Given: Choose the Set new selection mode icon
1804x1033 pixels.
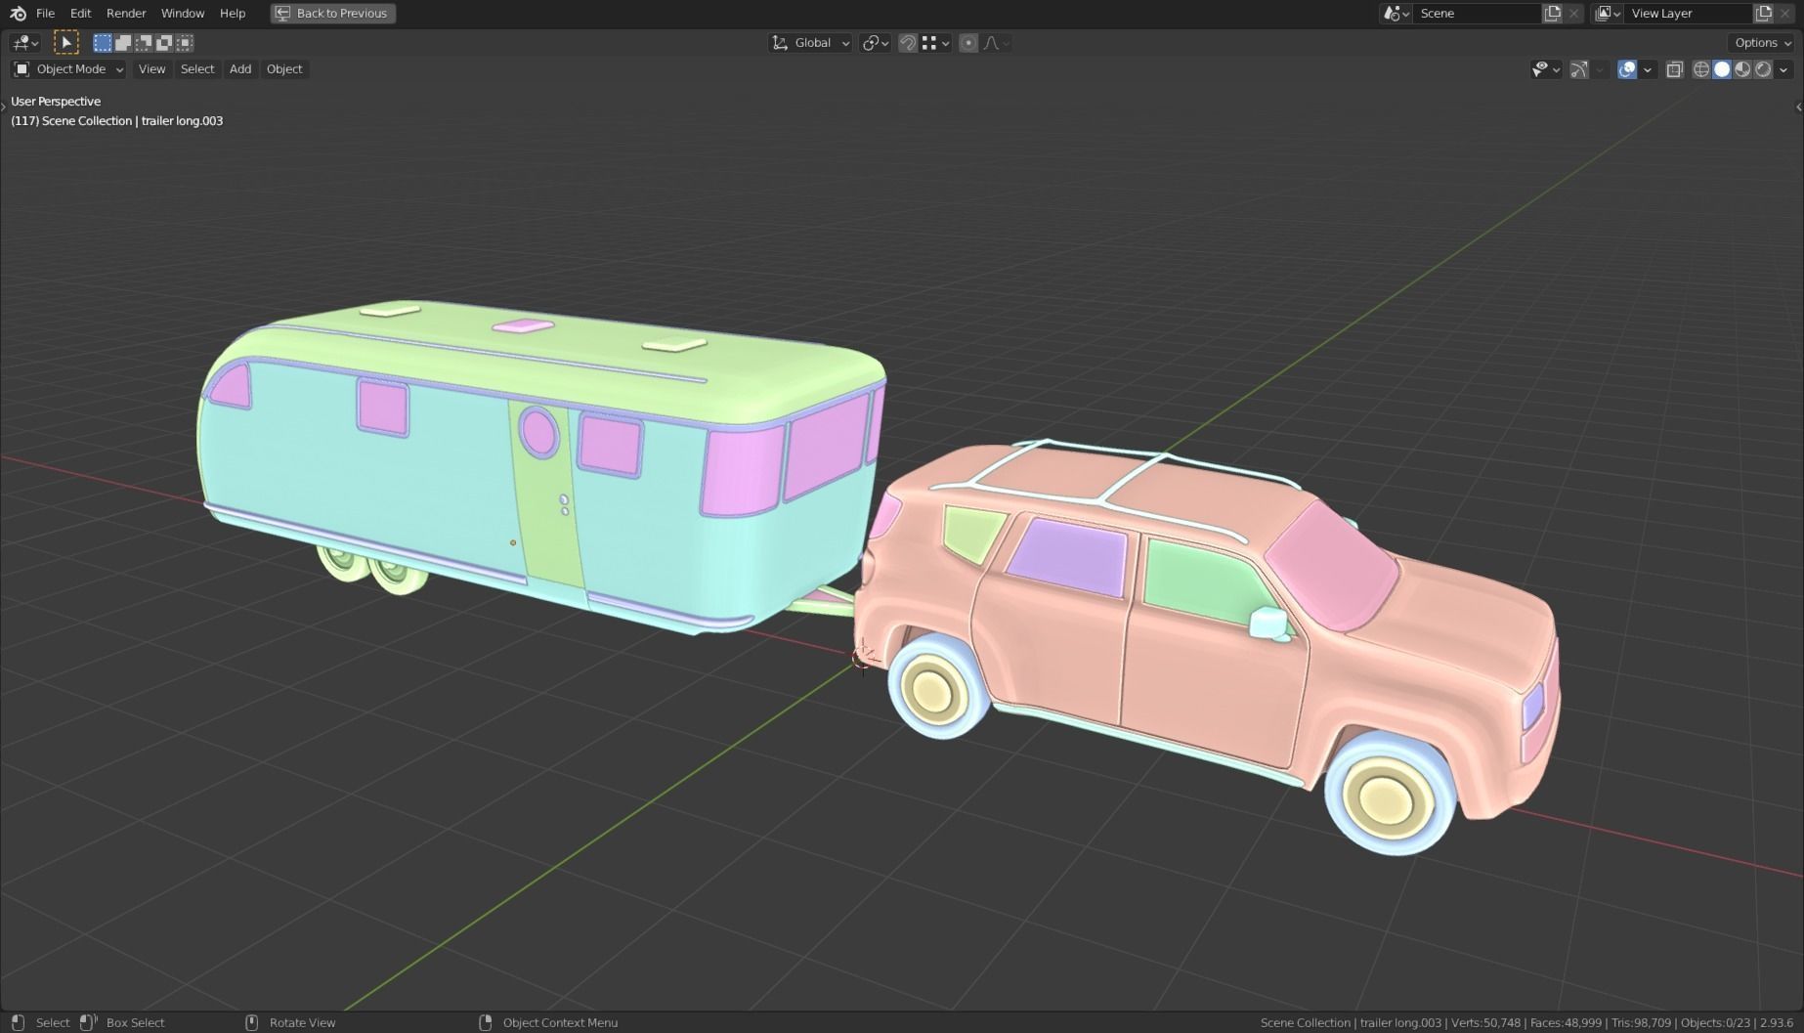Looking at the screenshot, I should click(x=103, y=42).
